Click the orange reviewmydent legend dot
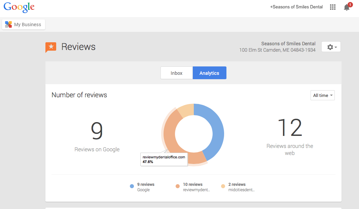Screen dimensions: 359x209 coord(178,187)
